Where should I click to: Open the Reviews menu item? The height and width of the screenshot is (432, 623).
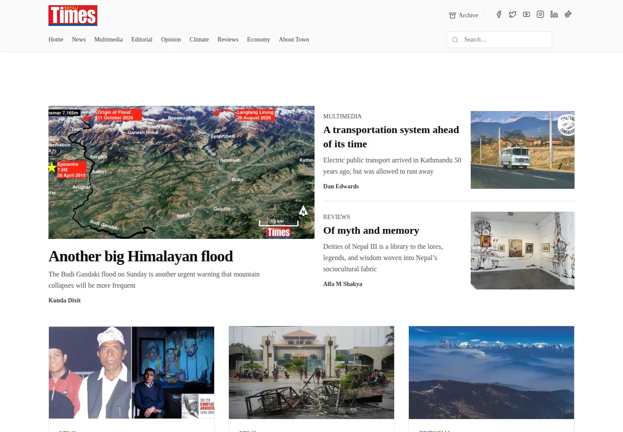pos(228,39)
